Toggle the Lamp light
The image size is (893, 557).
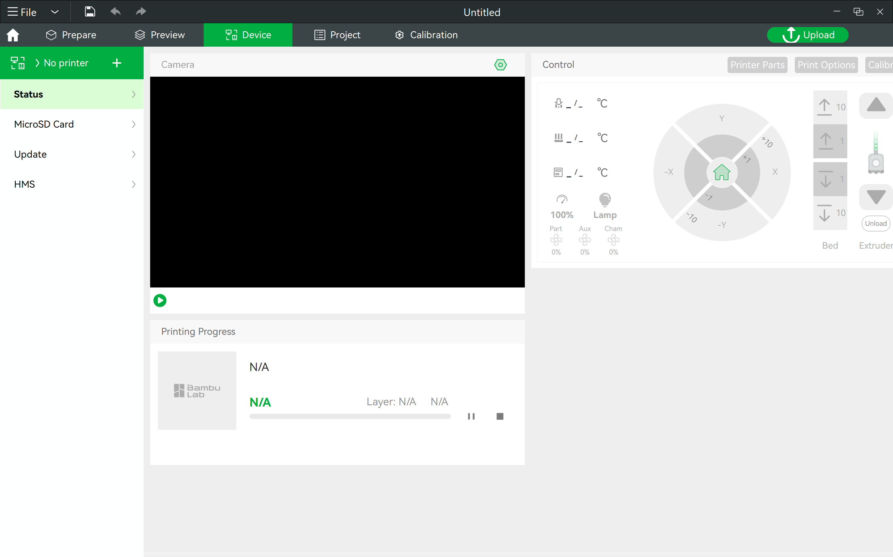(605, 206)
